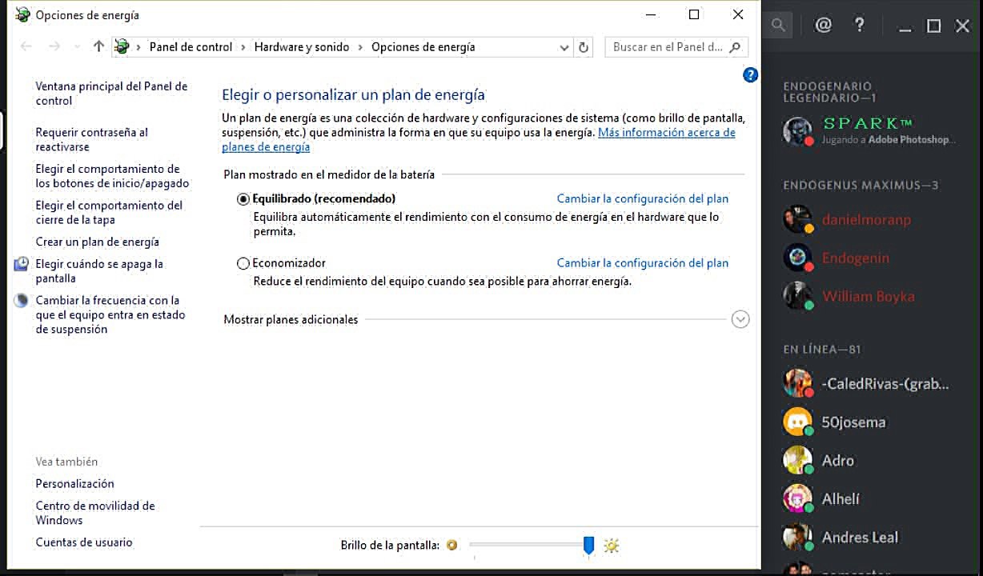Click William Boyka avatar in Discord
Viewport: 983px width, 576px height.
point(797,296)
